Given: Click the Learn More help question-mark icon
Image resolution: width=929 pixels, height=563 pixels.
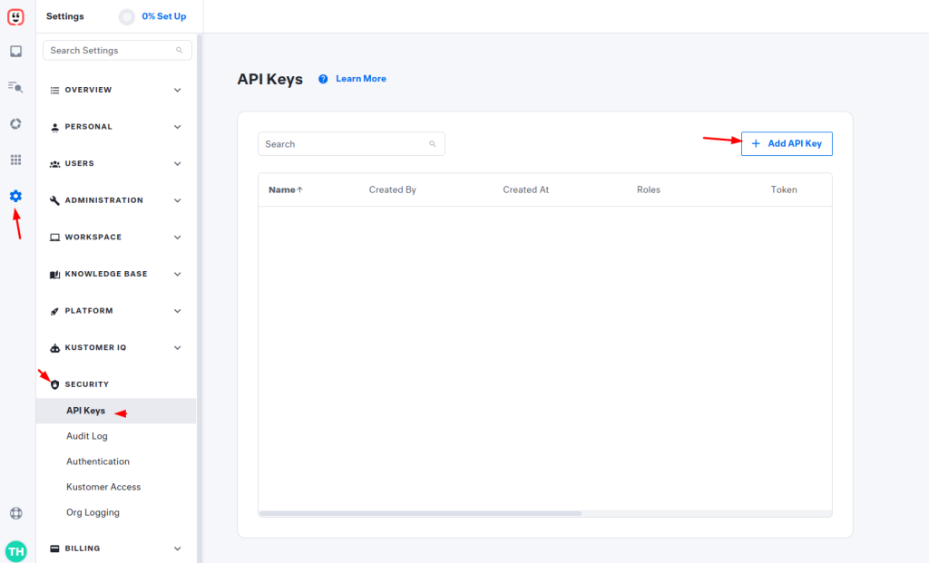Looking at the screenshot, I should 322,79.
